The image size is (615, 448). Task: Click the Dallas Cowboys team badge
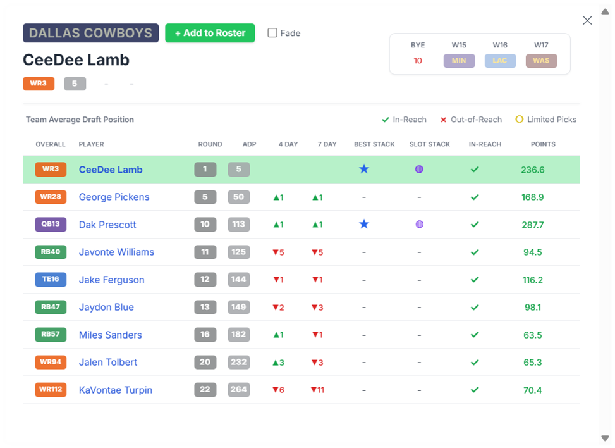tap(90, 33)
